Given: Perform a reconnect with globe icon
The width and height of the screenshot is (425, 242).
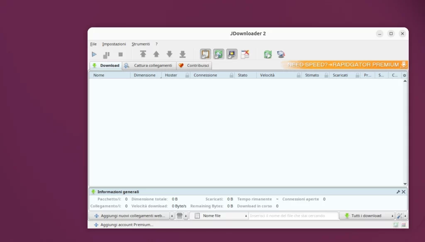Looking at the screenshot, I should point(281,54).
